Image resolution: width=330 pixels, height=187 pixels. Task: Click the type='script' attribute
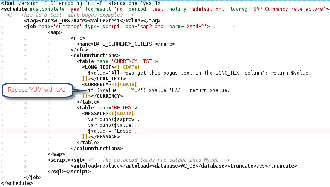104,27
